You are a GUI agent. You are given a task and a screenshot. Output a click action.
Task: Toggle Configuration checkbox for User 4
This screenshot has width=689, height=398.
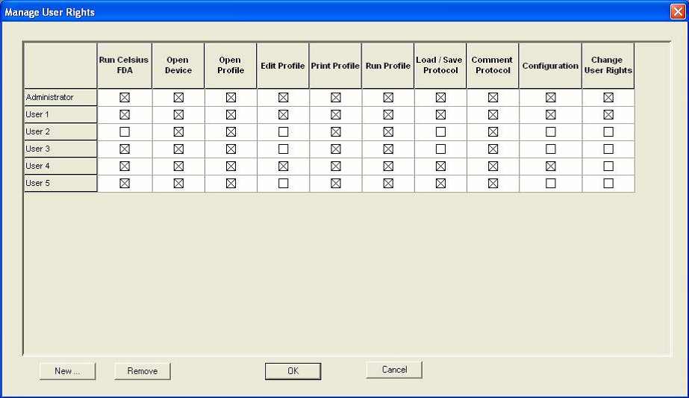(550, 166)
